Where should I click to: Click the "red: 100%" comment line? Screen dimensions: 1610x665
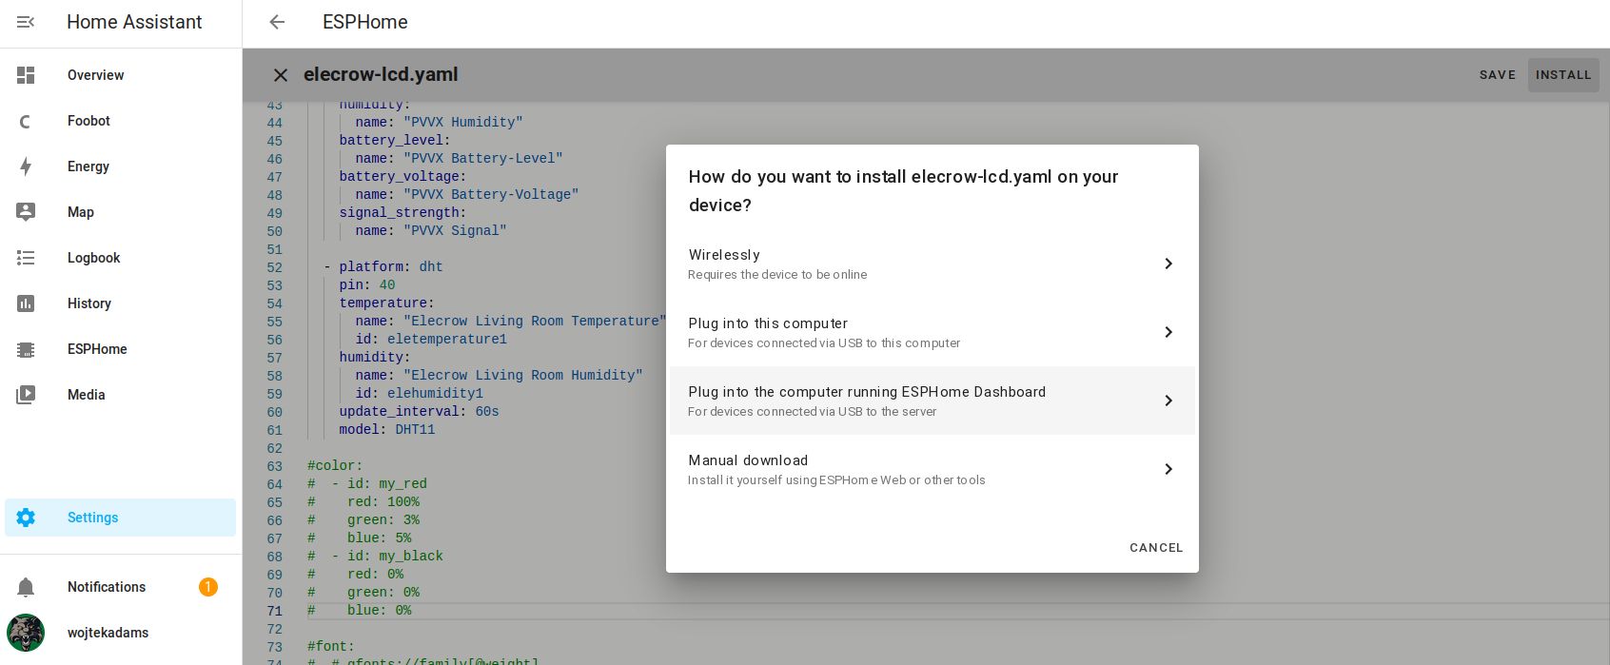pyautogui.click(x=363, y=502)
